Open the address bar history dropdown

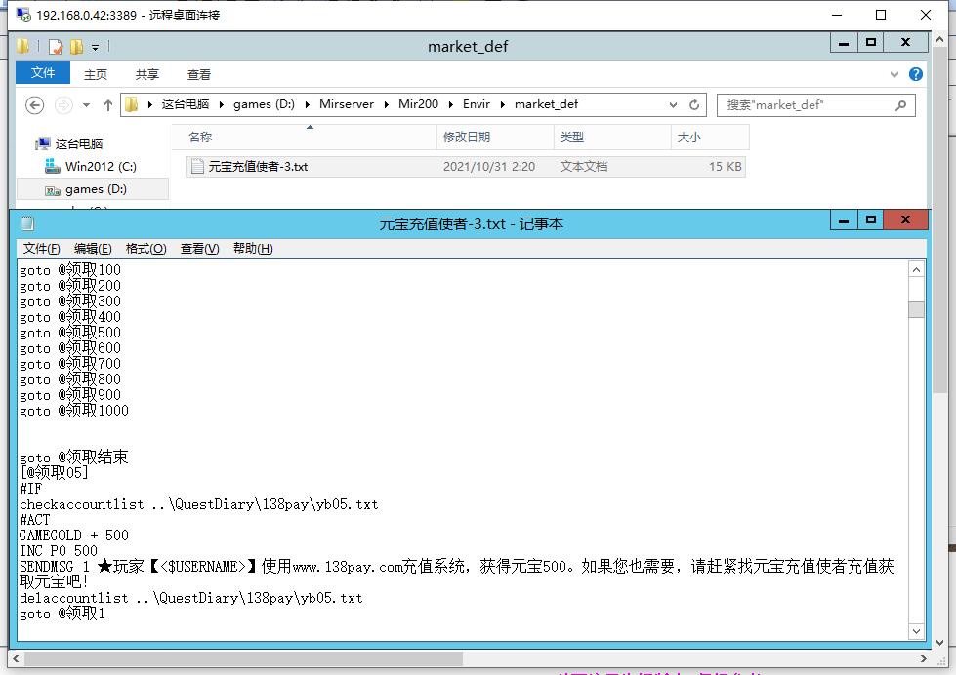[x=673, y=105]
